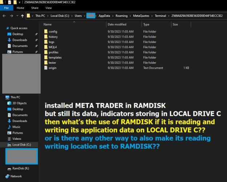Select the templates folder icon
Viewport: 227px width, 182px height.
click(46, 57)
